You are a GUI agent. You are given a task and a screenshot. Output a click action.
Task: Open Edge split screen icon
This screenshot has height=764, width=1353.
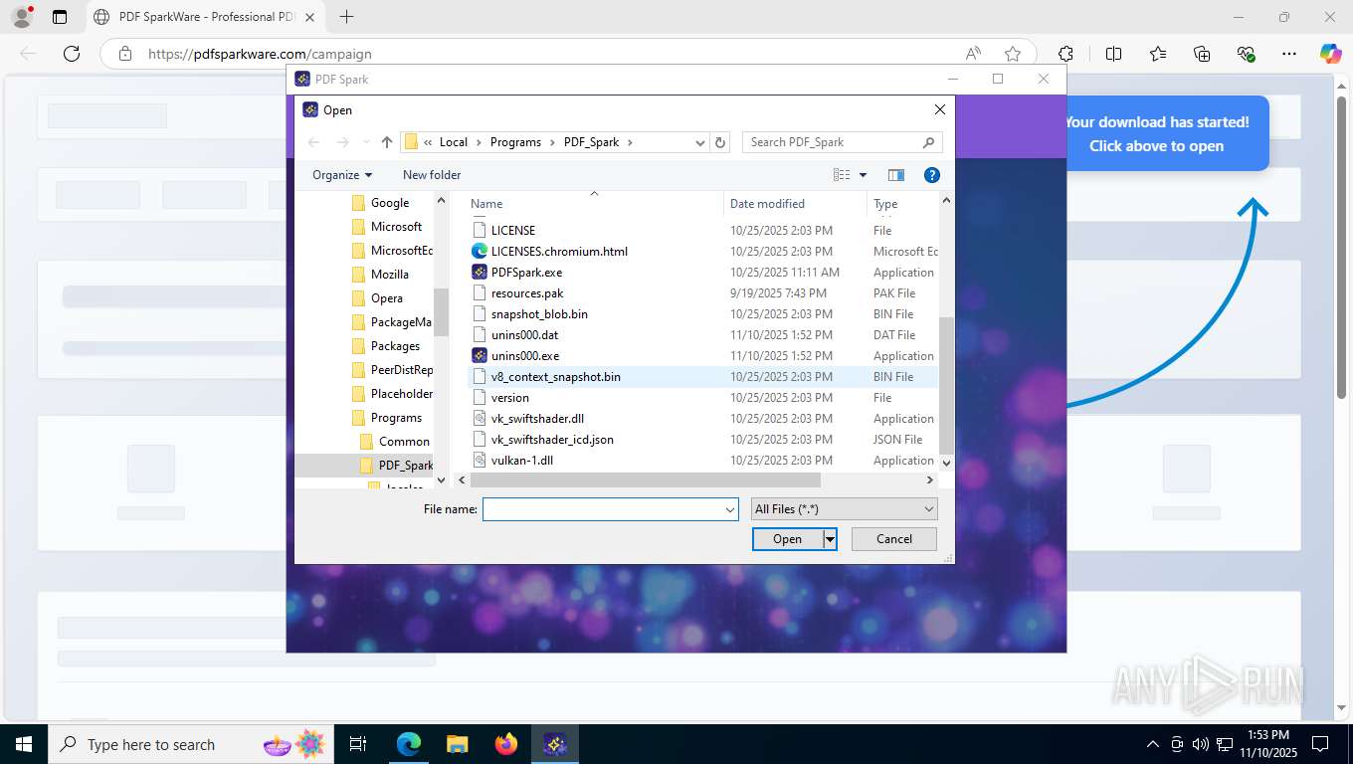coord(1114,54)
